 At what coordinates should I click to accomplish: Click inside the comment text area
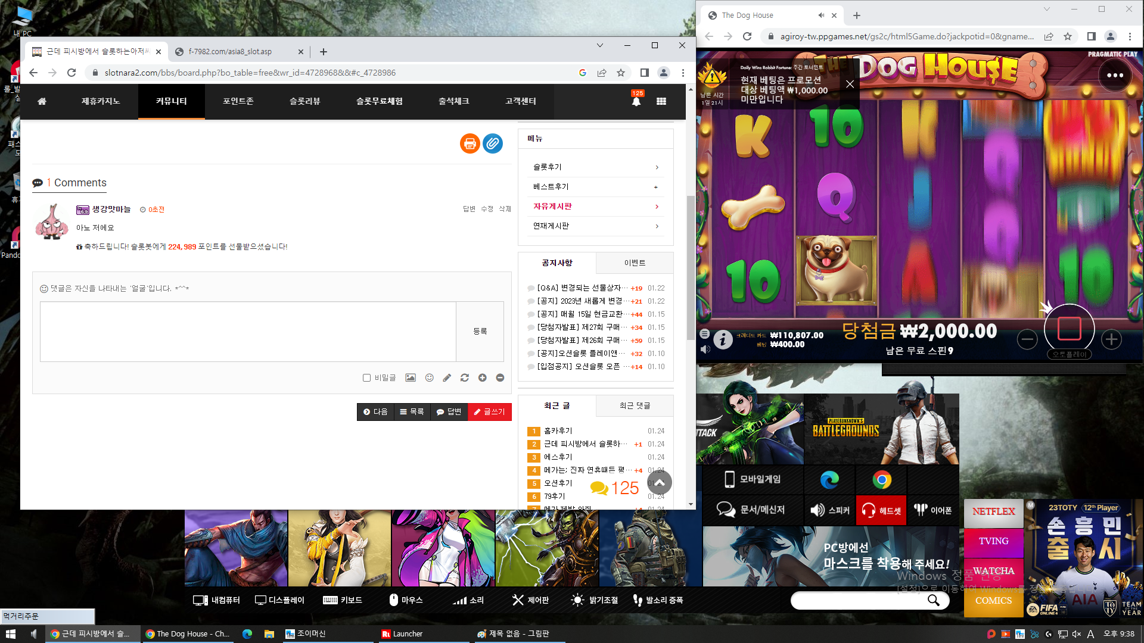tap(248, 332)
